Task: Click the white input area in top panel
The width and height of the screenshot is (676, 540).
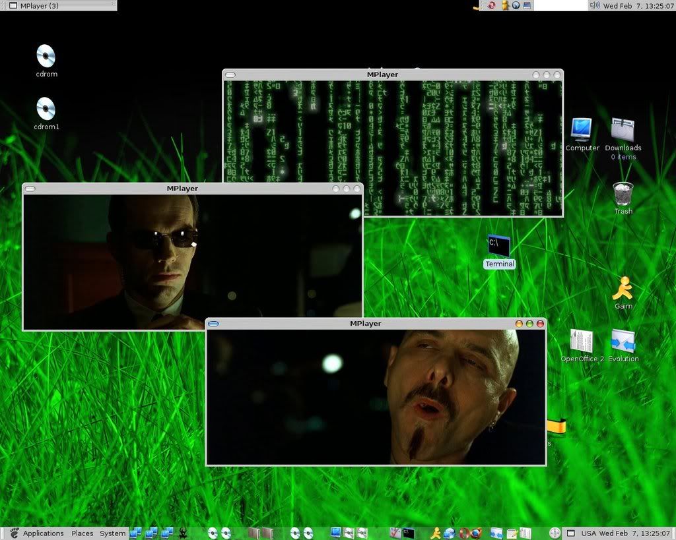Action: pyautogui.click(x=560, y=5)
